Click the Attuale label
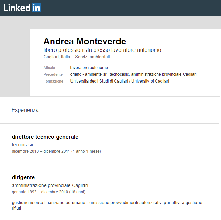 click(49, 68)
